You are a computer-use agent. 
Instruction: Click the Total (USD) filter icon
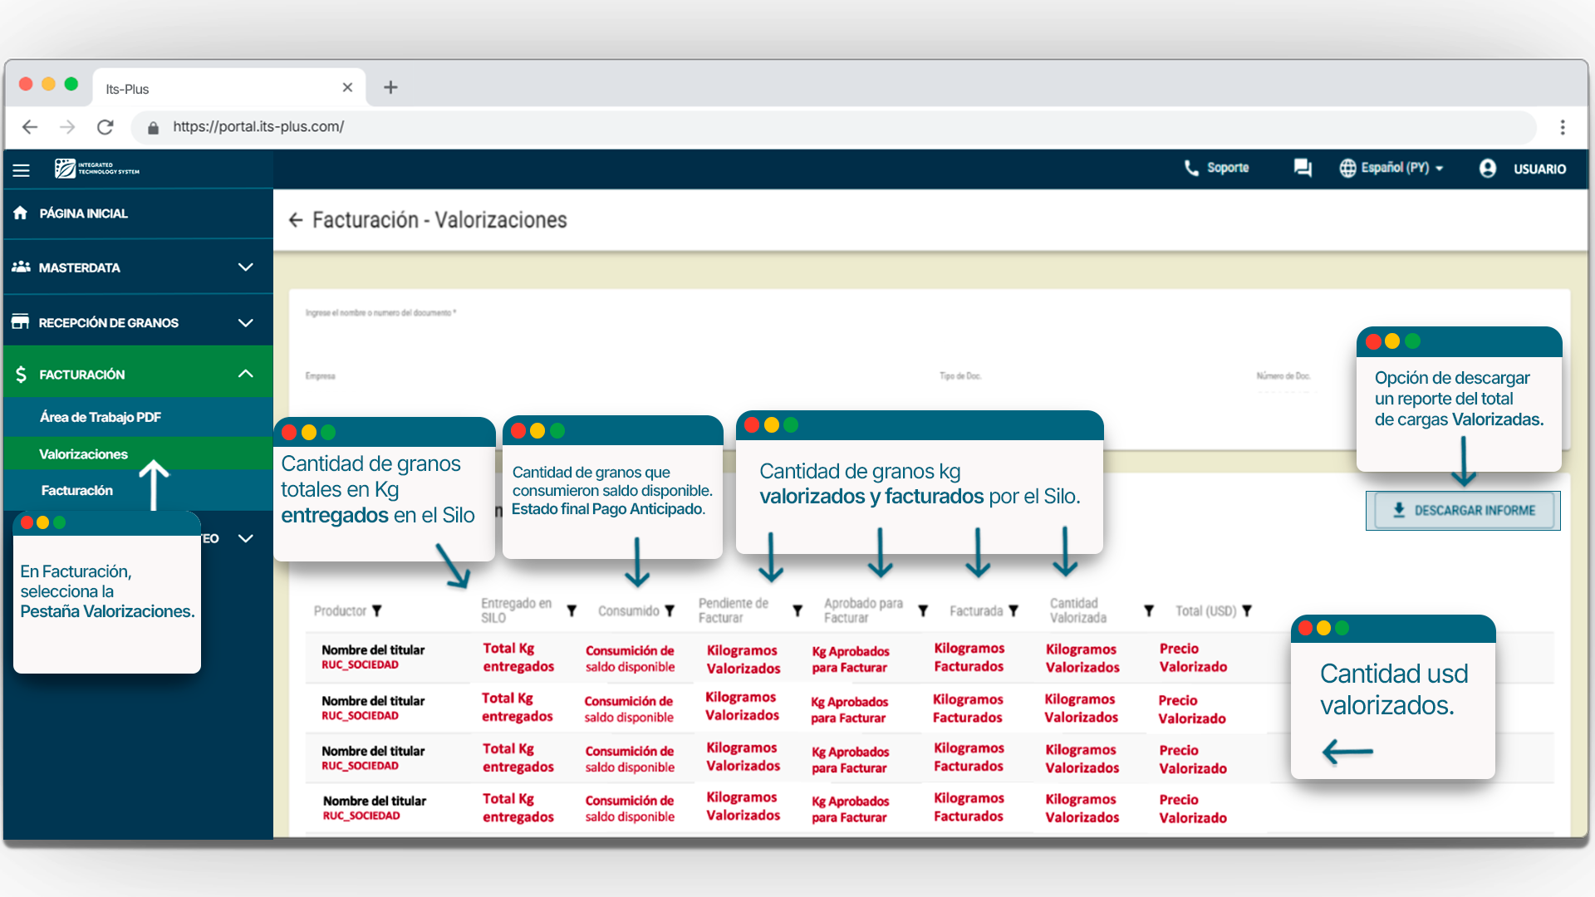click(x=1247, y=610)
